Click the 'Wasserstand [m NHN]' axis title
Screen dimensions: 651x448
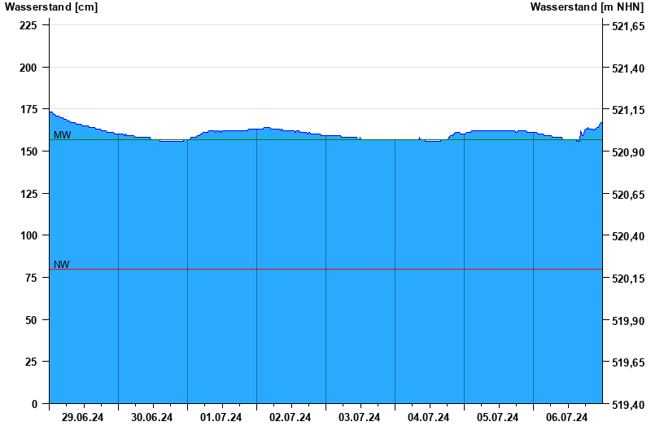[x=587, y=7]
